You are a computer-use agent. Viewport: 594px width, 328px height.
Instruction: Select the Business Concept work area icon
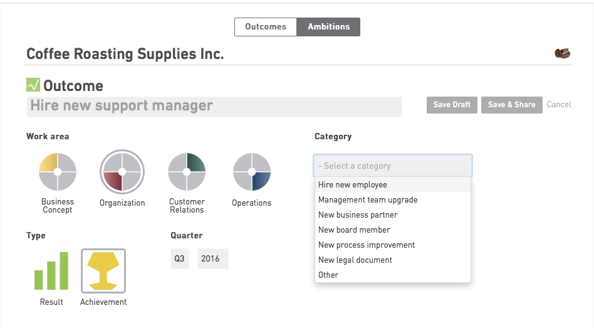click(58, 172)
